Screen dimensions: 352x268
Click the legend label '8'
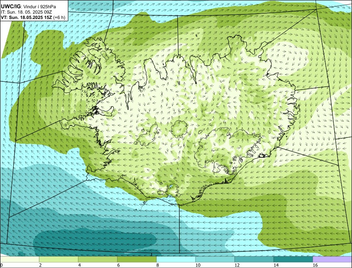pos(158,265)
